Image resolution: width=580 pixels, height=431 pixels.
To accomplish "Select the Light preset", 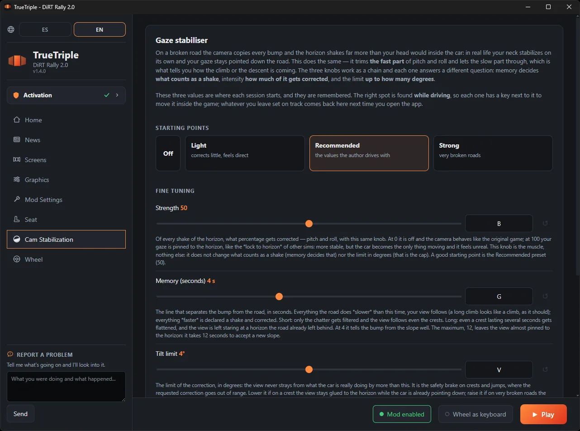I will 245,153.
